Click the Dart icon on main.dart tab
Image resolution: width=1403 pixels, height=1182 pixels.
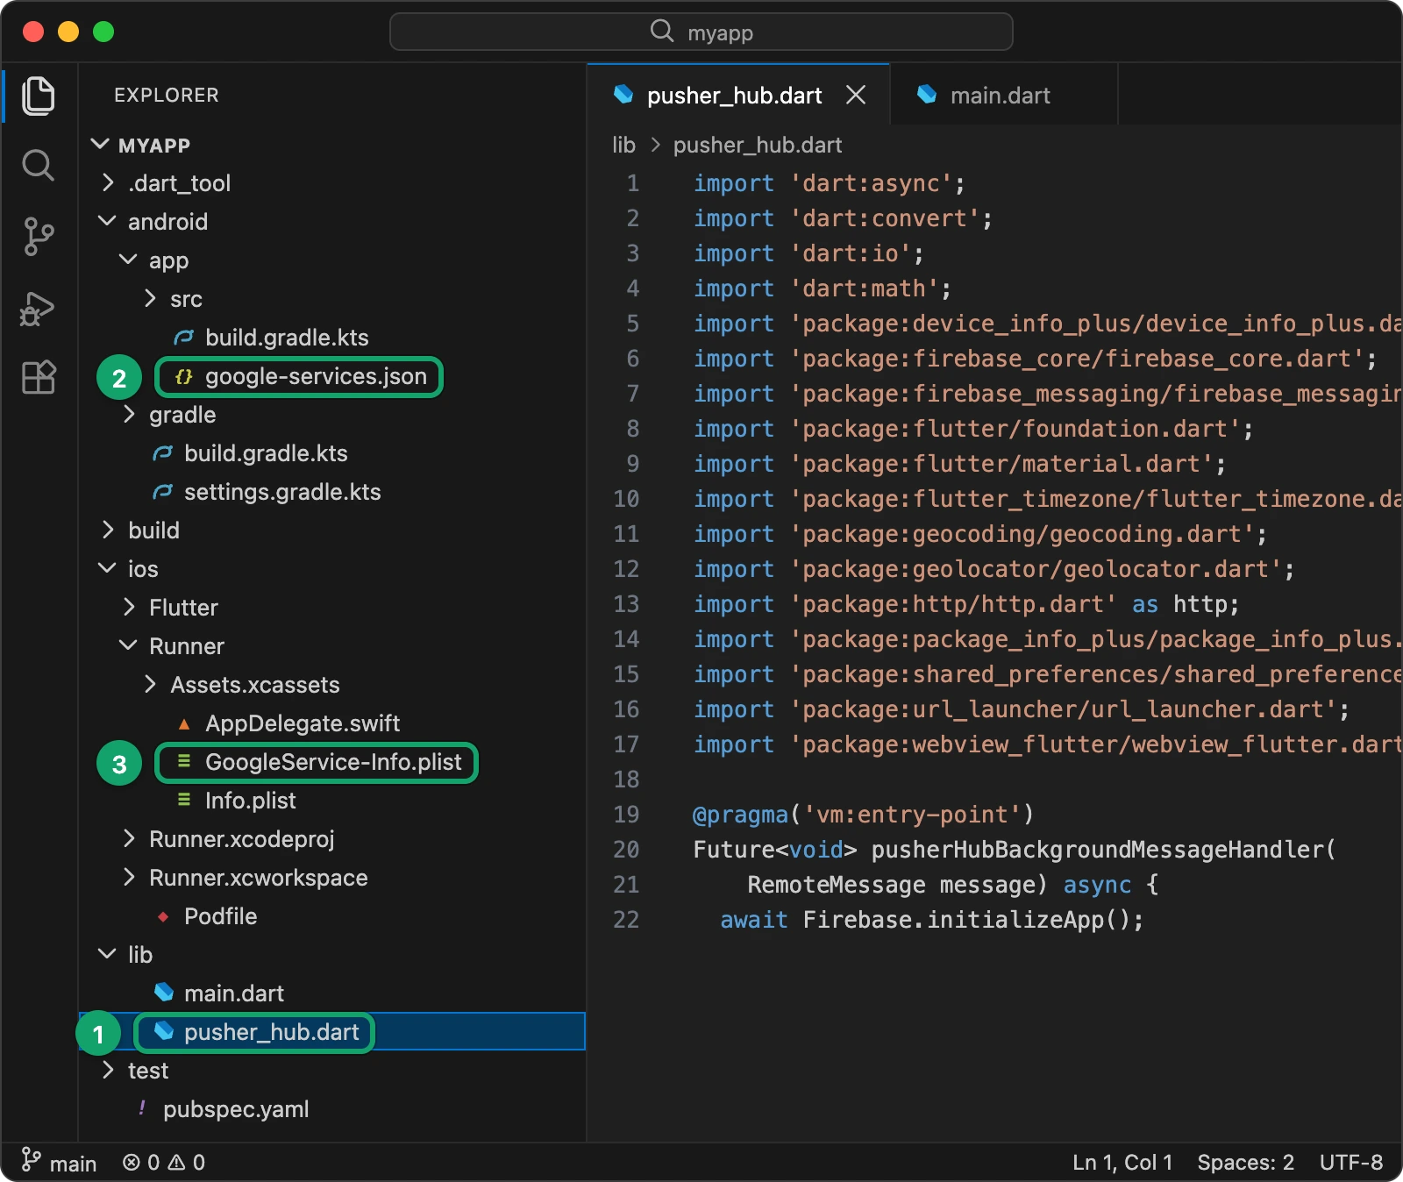(x=927, y=94)
